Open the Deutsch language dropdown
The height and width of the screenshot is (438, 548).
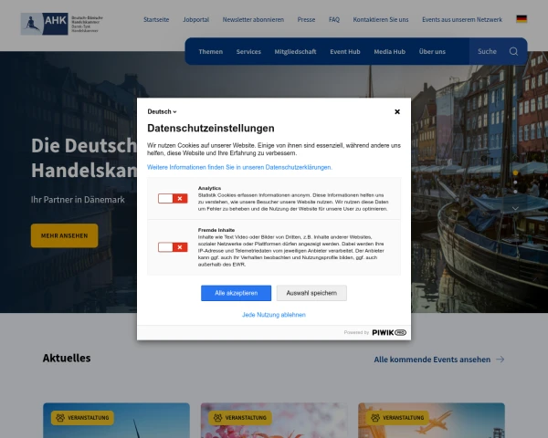[162, 111]
